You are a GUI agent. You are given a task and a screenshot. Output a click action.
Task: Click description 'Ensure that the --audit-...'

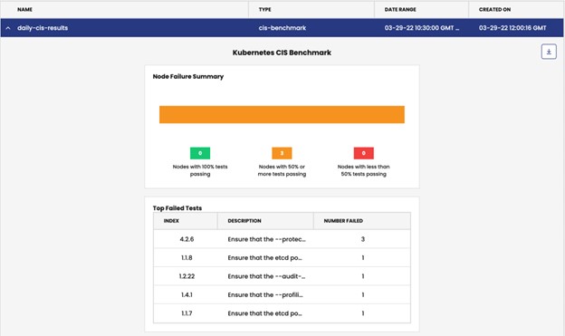(266, 276)
